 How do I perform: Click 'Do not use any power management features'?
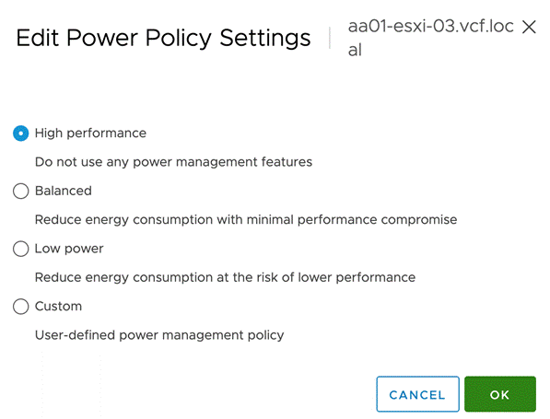tap(173, 162)
